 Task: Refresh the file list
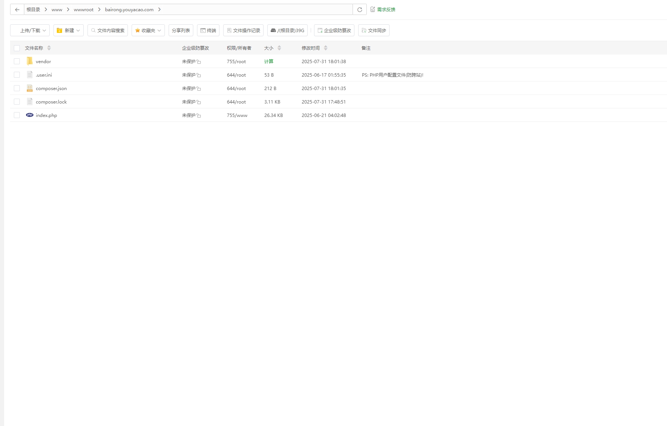tap(360, 10)
